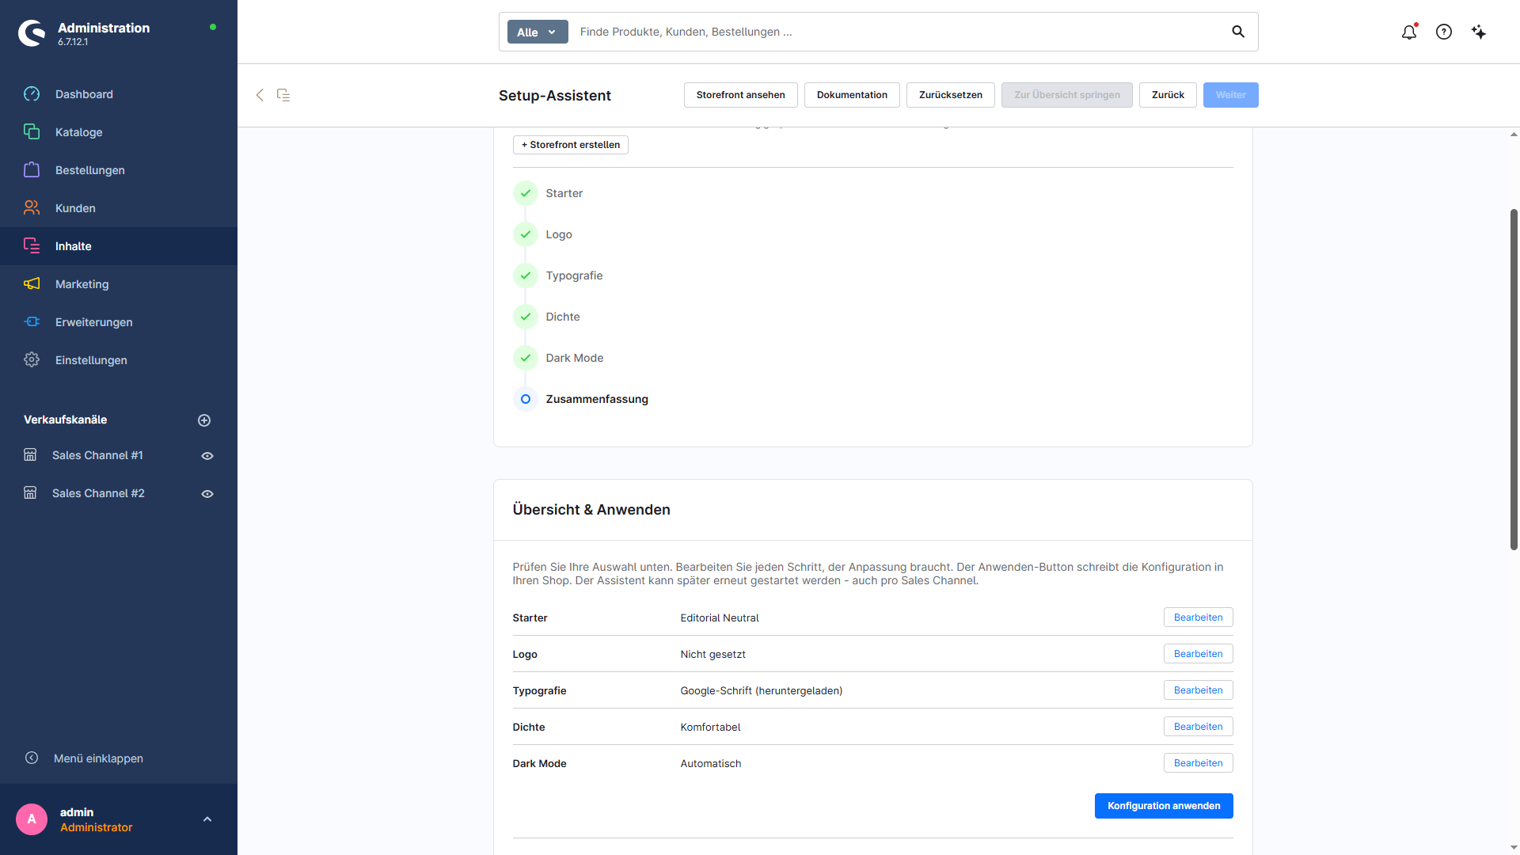Image resolution: width=1520 pixels, height=855 pixels.
Task: Click the AI sparkle icon in header
Action: tap(1479, 32)
